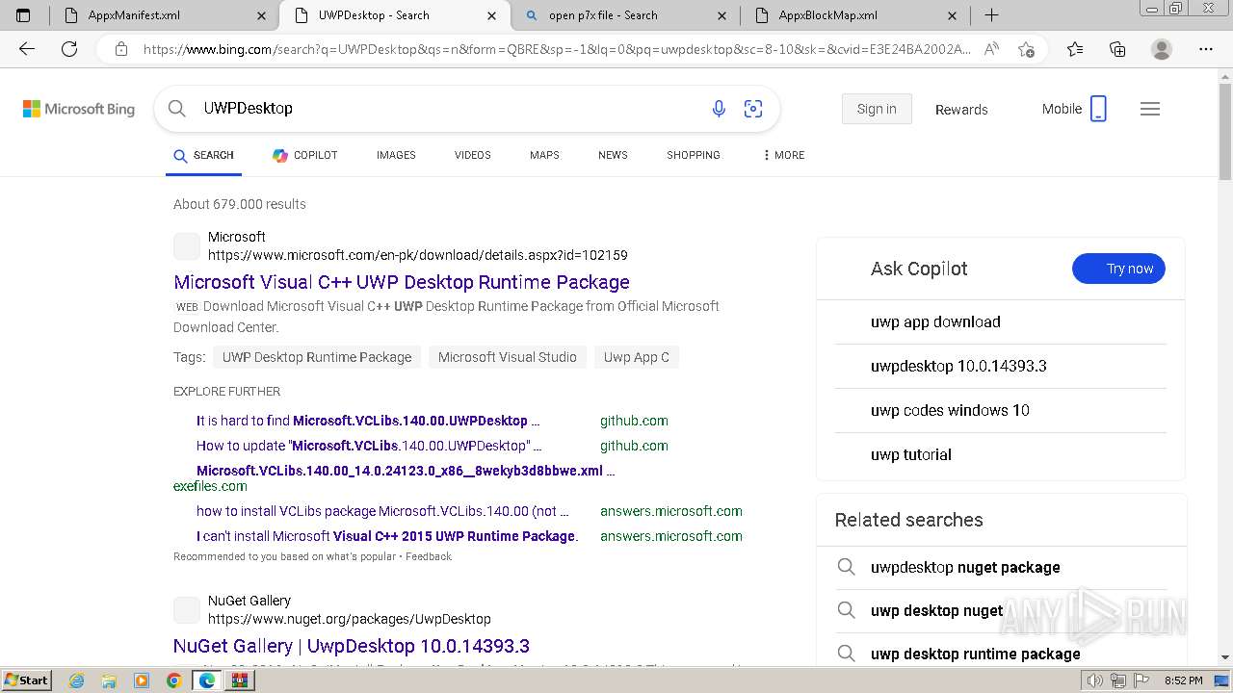View site information via the padlock icon
Image resolution: width=1233 pixels, height=693 pixels.
coord(121,49)
